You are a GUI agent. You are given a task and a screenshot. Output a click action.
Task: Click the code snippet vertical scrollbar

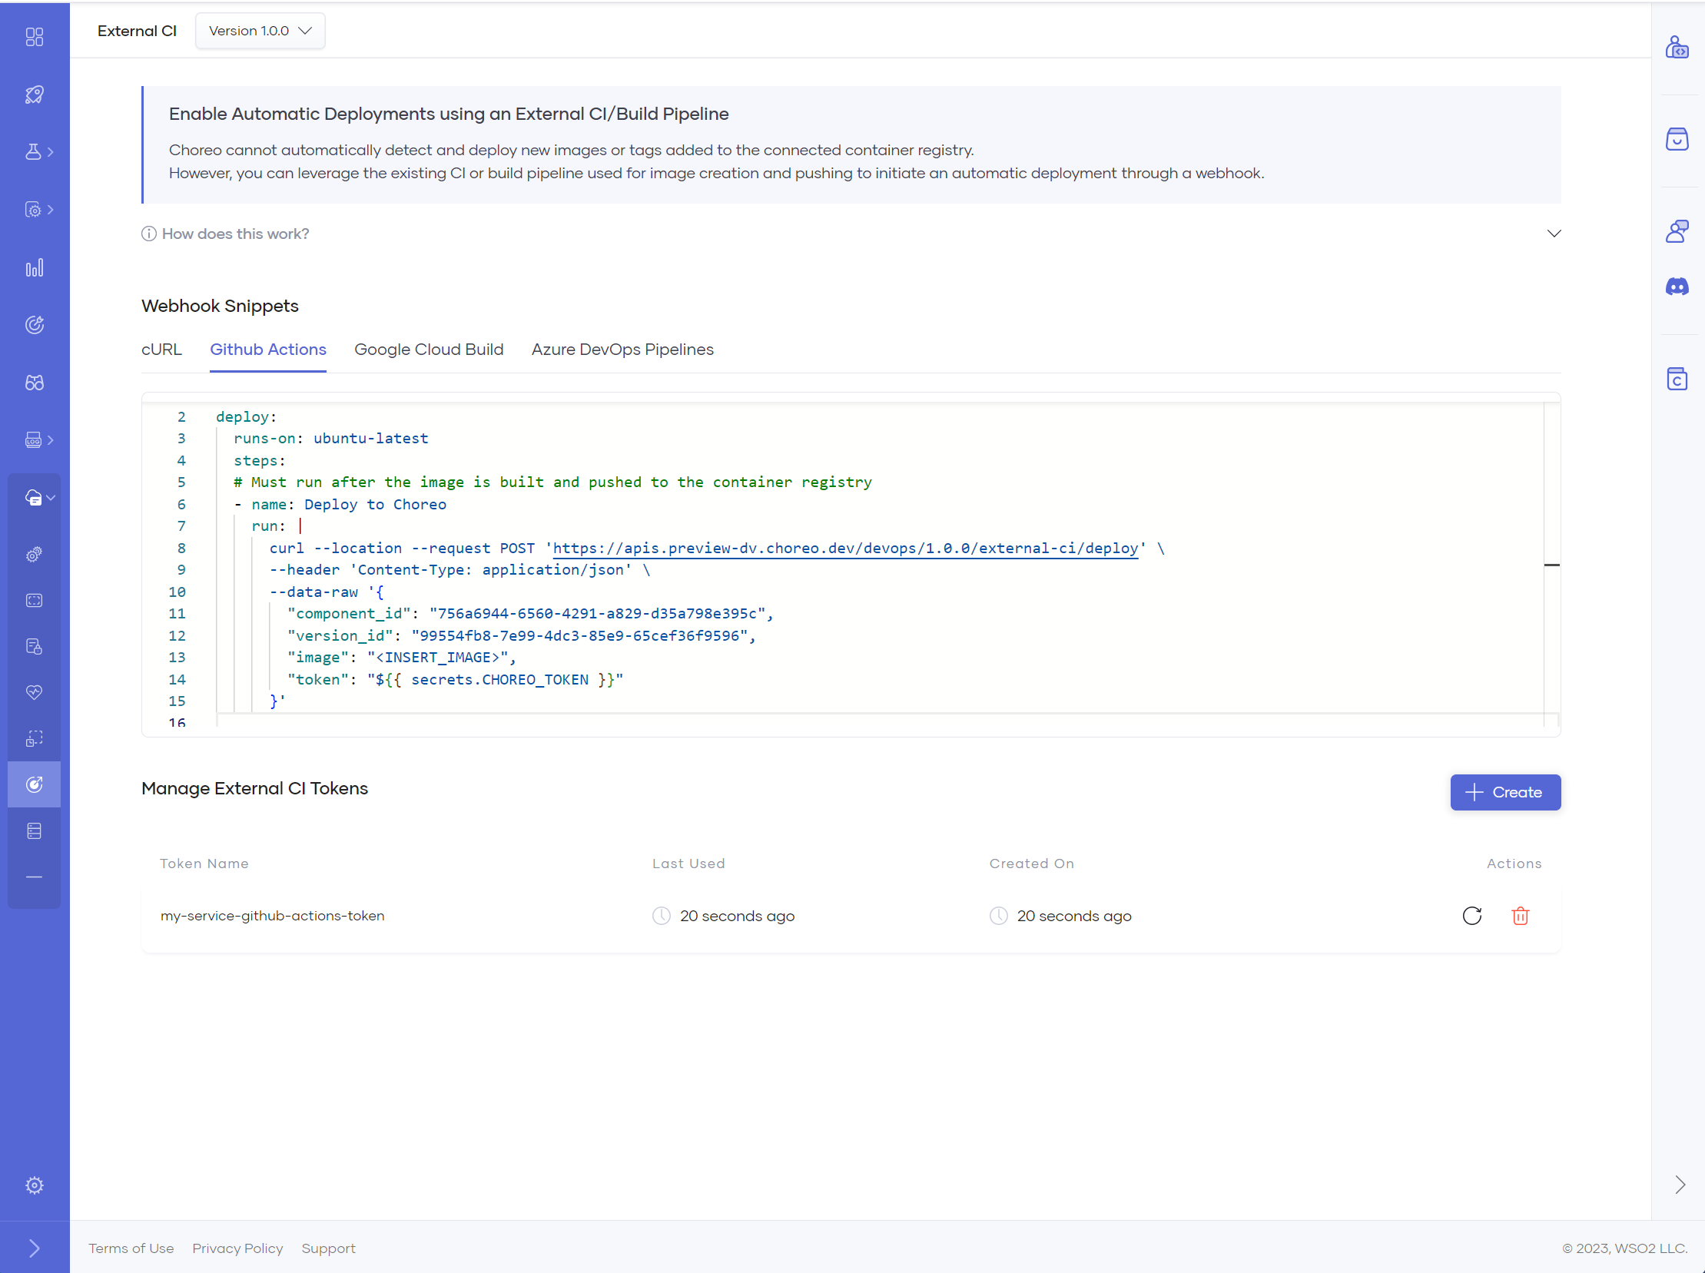[x=1551, y=565]
